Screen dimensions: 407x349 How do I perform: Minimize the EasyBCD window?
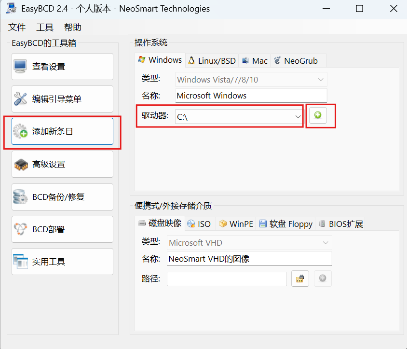pyautogui.click(x=326, y=9)
